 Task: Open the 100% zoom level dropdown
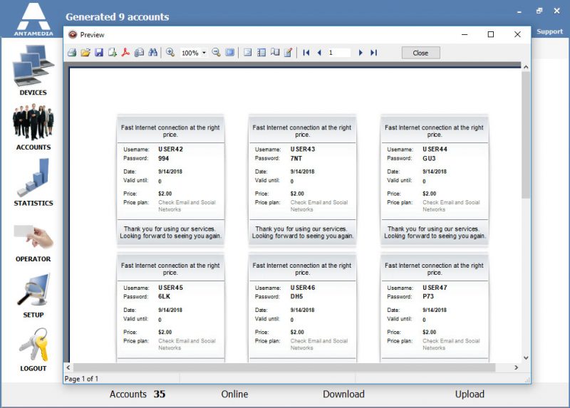204,53
